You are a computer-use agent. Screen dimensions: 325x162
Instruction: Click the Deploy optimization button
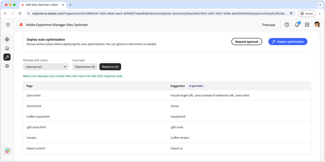pyautogui.click(x=288, y=41)
